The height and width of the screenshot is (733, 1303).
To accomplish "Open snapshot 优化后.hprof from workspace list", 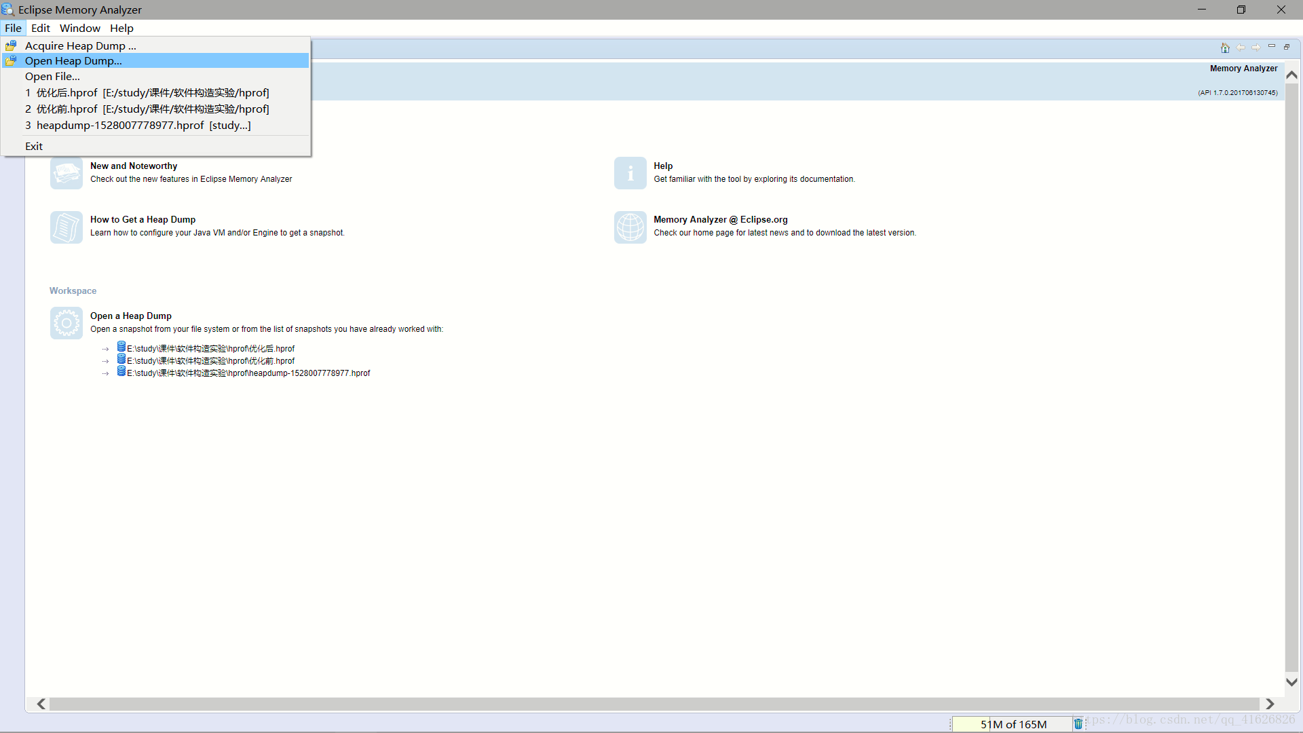I will pos(211,349).
